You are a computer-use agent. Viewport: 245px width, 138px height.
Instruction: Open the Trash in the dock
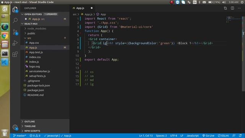5,133
